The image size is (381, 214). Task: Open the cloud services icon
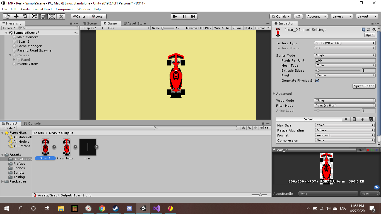298,16
